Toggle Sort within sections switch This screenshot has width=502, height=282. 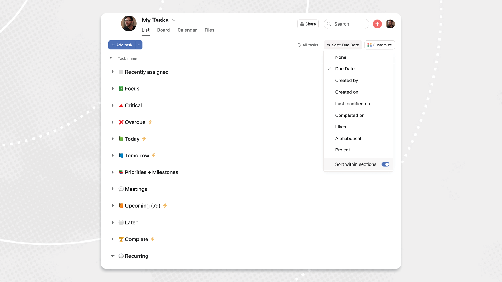click(x=385, y=164)
